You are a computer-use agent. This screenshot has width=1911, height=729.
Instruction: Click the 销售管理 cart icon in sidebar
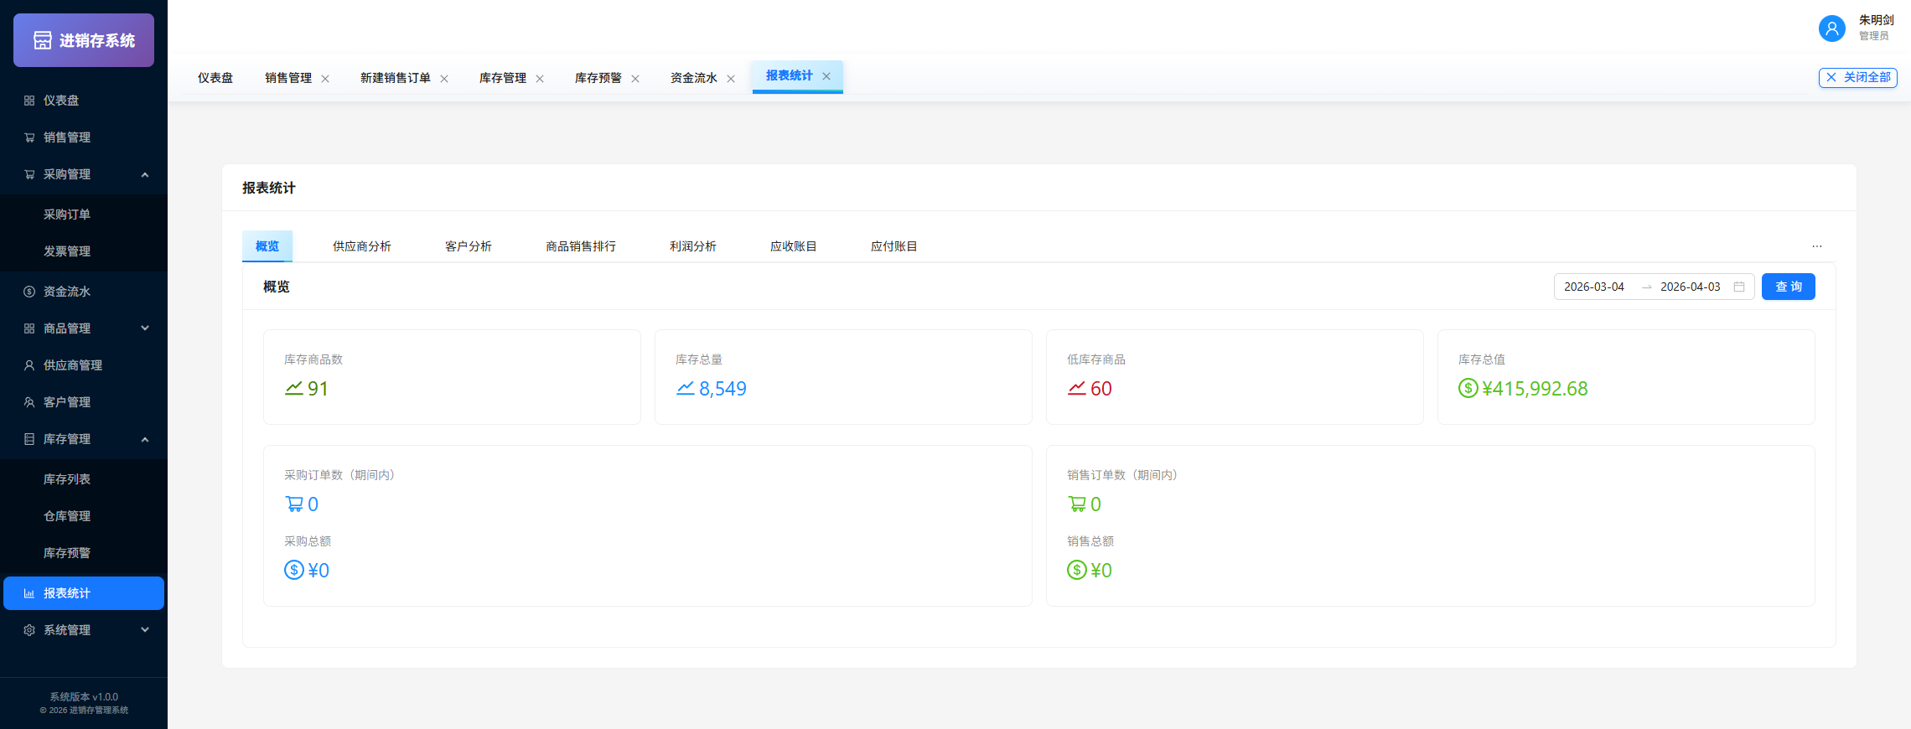29,137
